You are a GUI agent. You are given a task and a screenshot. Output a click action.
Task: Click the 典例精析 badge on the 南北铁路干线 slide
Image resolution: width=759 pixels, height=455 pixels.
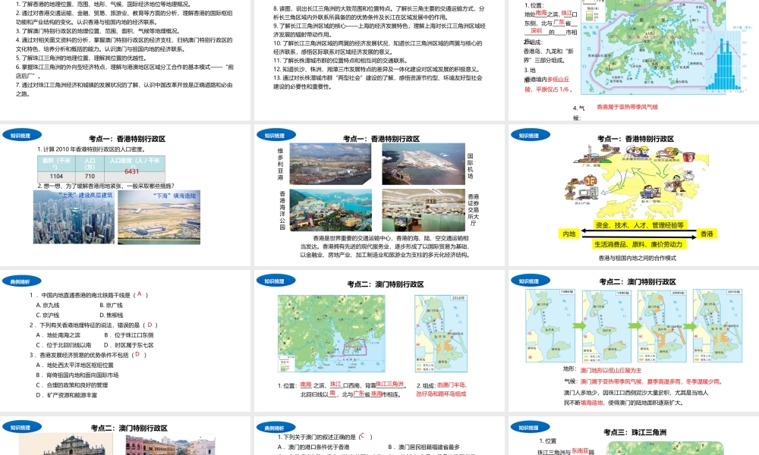(21, 281)
